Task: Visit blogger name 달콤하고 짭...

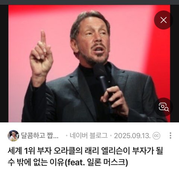Action: point(40,136)
